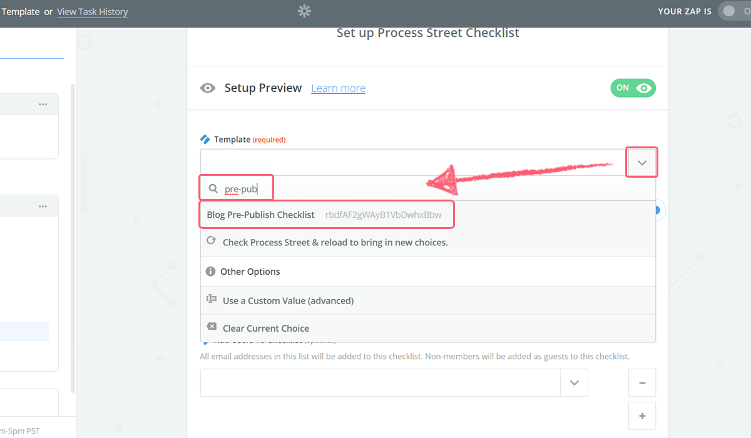Click the Setup Preview eye icon
Image resolution: width=751 pixels, height=438 pixels.
(x=208, y=88)
